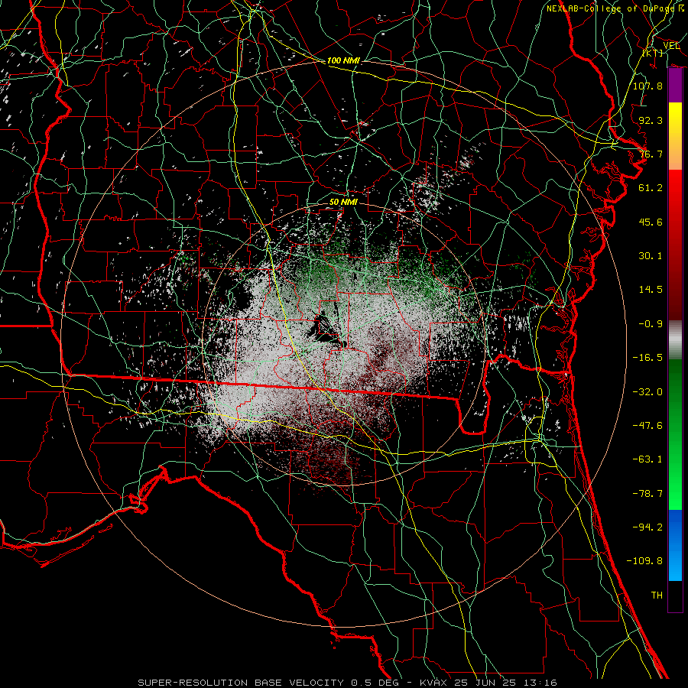The image size is (688, 688).
Task: Pick the black TH segment of color bar
Action: [x=675, y=596]
